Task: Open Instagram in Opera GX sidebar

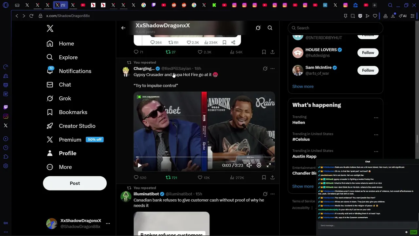Action: [6, 116]
